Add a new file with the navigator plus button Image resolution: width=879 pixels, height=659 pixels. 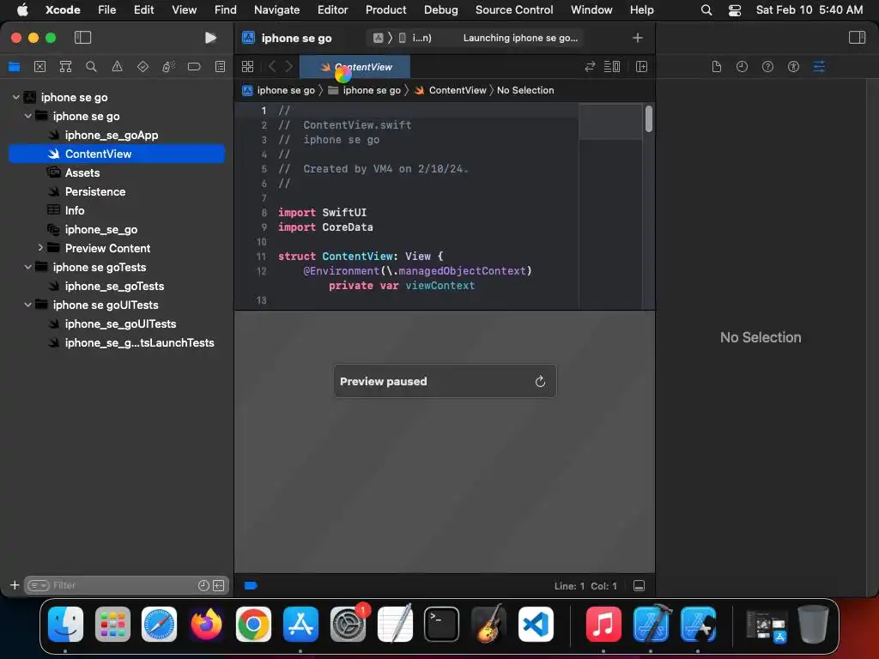pos(15,585)
